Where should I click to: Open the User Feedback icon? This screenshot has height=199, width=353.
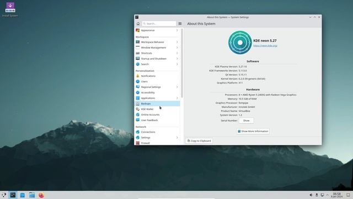click(x=138, y=120)
